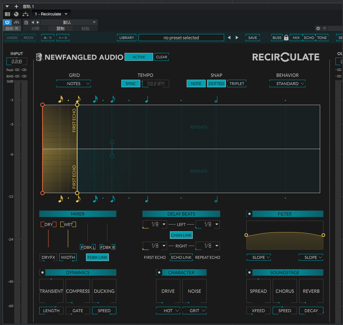
Task: Toggle DOTTED snap
Action: click(216, 84)
